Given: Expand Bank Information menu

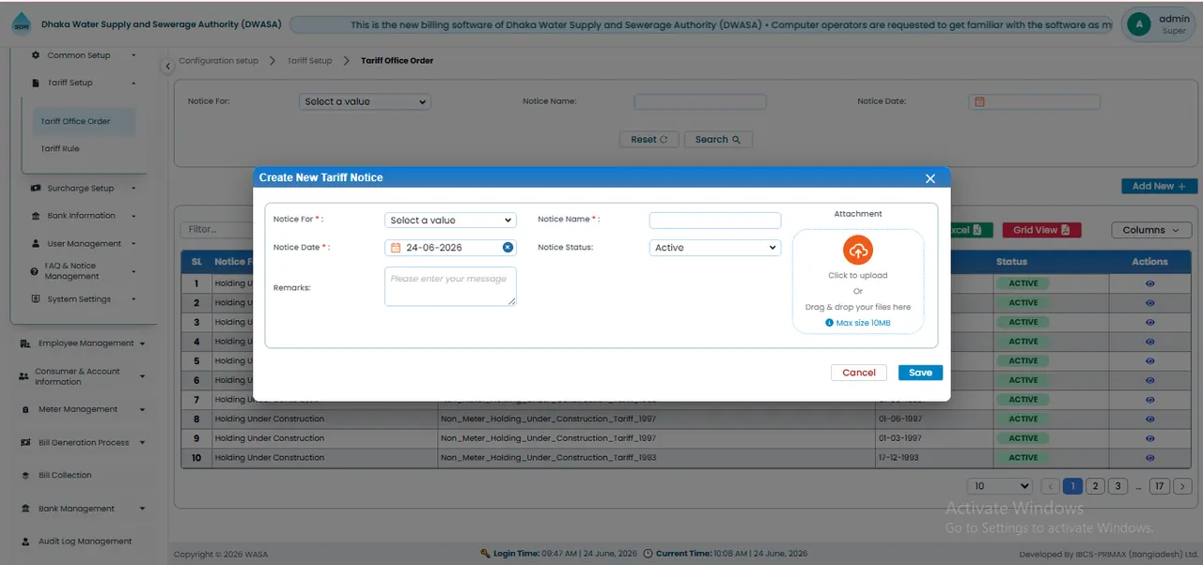Looking at the screenshot, I should click(x=84, y=216).
